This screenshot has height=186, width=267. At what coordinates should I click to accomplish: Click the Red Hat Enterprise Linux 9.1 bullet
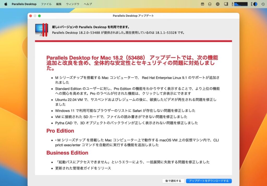pos(137,80)
